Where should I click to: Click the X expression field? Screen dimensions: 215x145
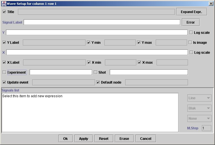97,53
